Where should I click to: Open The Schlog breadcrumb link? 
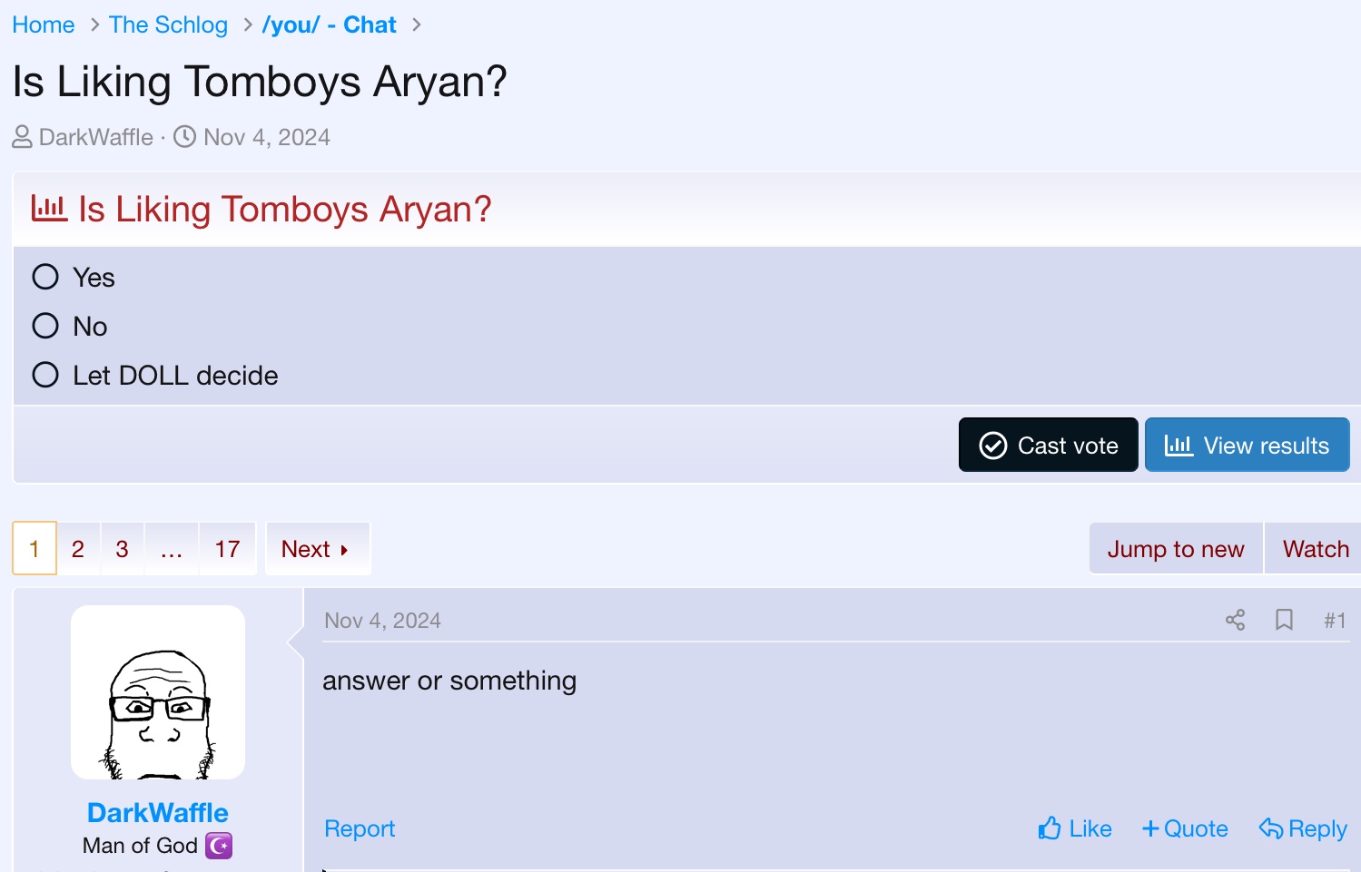168,24
